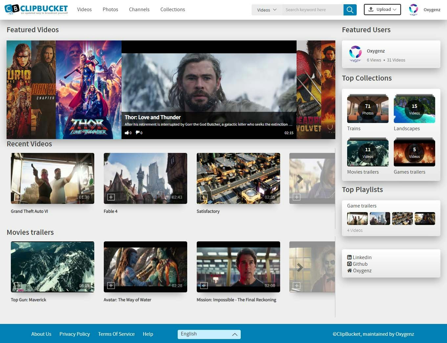Click the Github icon link

click(x=349, y=264)
